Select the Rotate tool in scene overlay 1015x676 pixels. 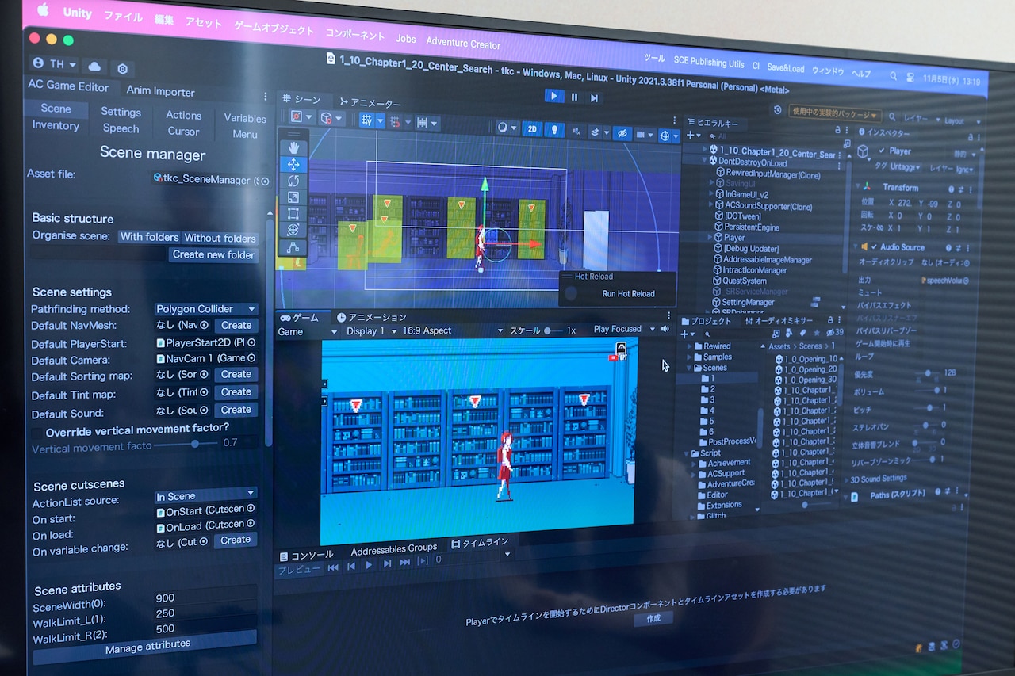coord(293,181)
